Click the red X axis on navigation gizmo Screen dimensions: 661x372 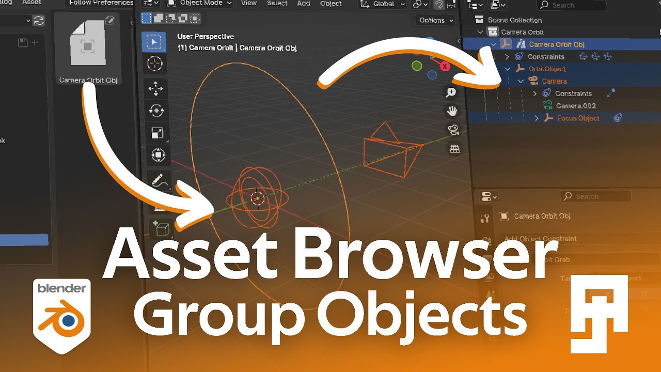pos(445,66)
